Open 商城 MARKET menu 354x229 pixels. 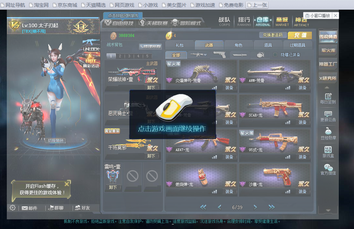282,22
